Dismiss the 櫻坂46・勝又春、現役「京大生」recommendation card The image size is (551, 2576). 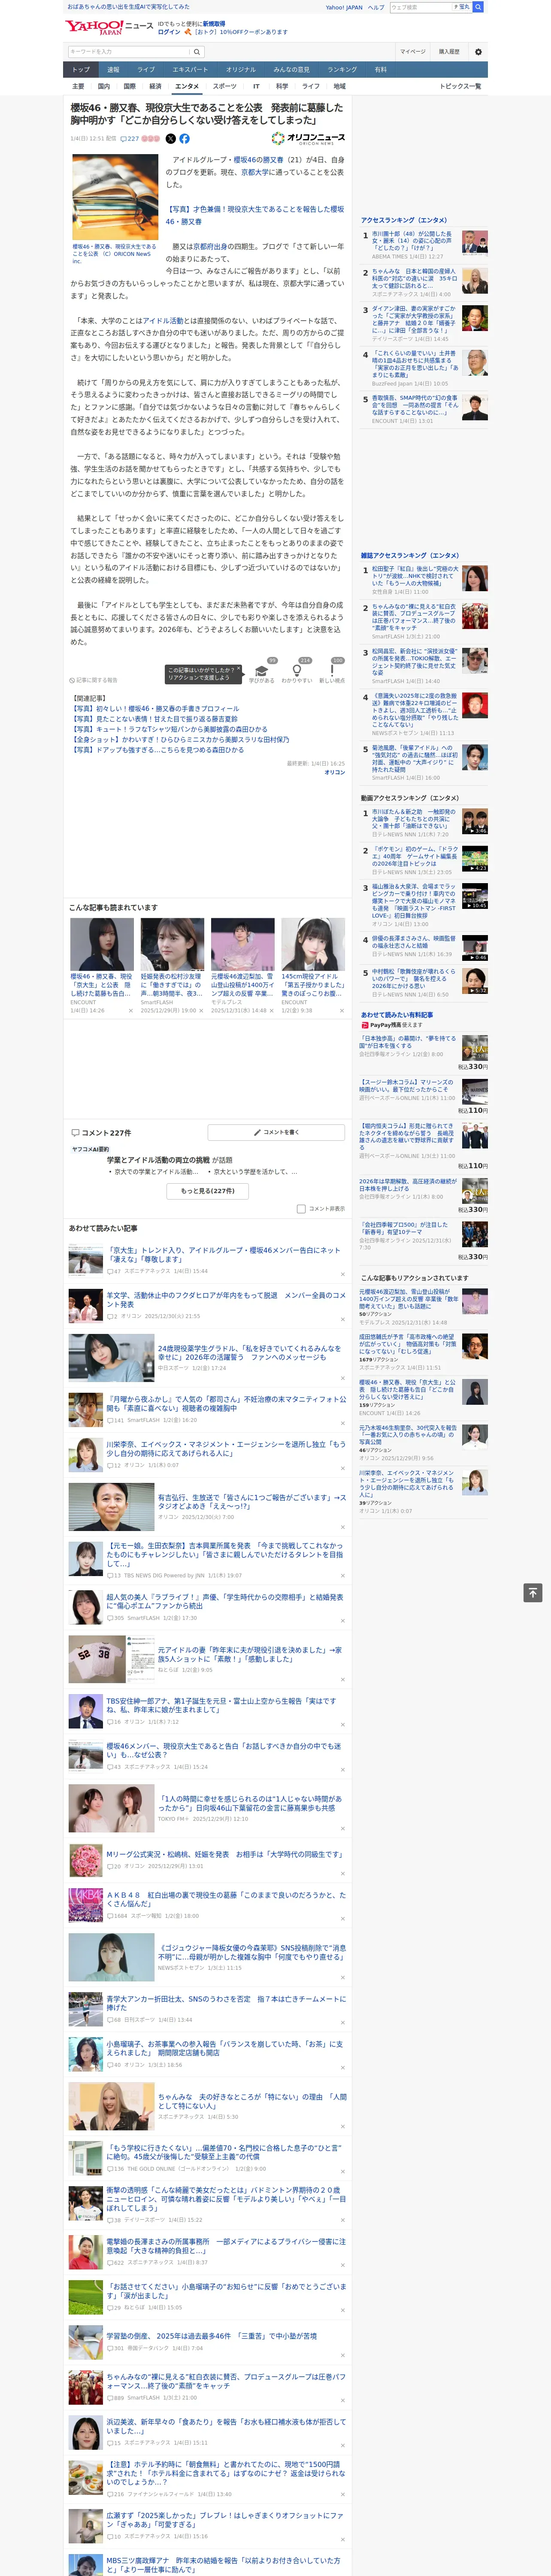(130, 1011)
